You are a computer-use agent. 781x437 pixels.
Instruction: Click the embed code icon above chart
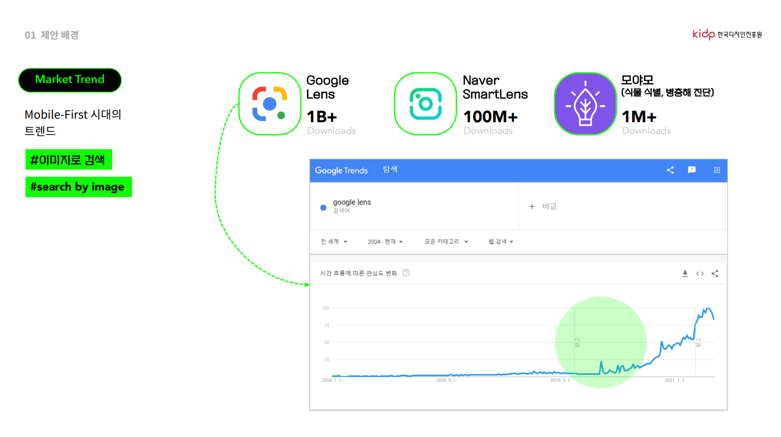pos(700,274)
